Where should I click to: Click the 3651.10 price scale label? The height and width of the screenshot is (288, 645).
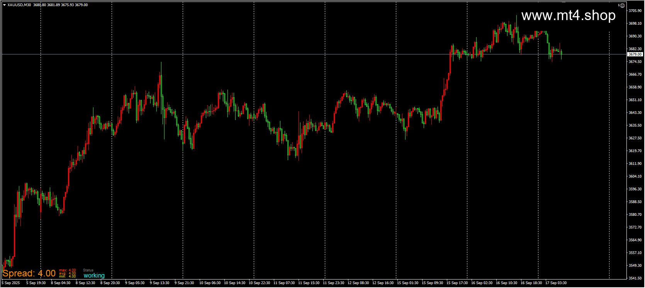pos(635,100)
